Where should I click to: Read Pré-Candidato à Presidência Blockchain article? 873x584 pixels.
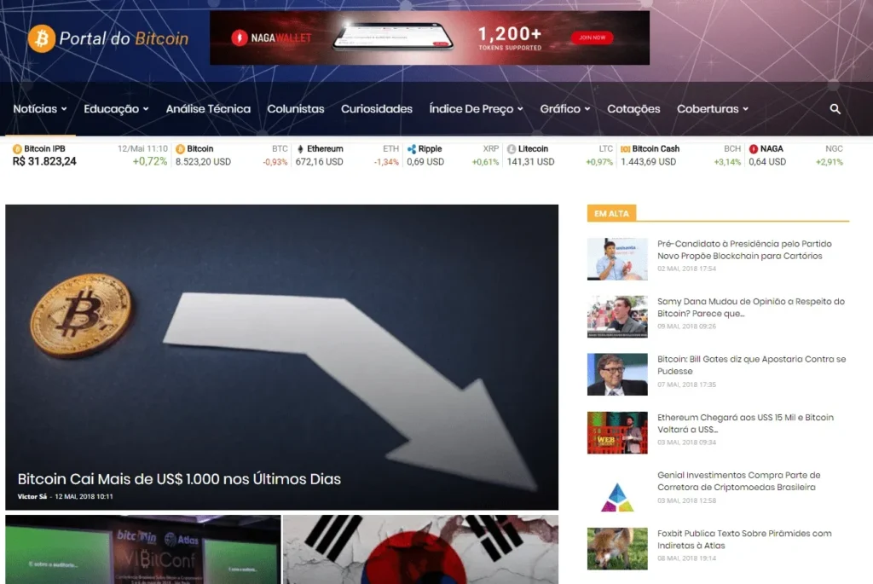[743, 250]
